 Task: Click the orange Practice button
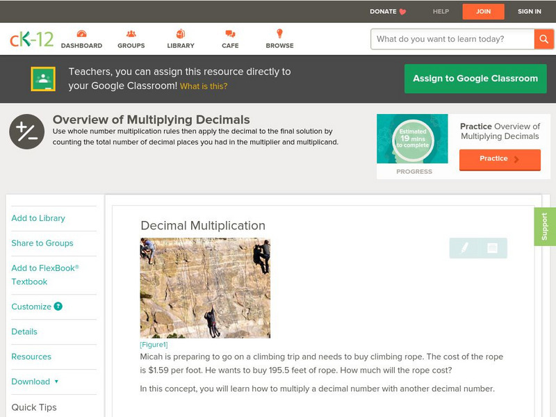[x=500, y=160]
